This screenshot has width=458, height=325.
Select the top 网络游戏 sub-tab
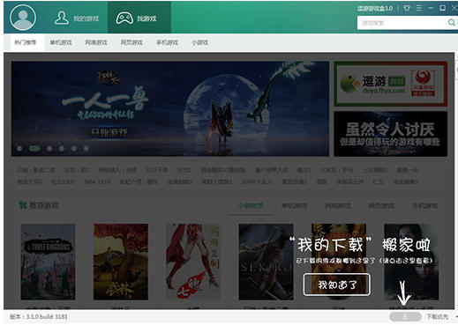coord(96,42)
